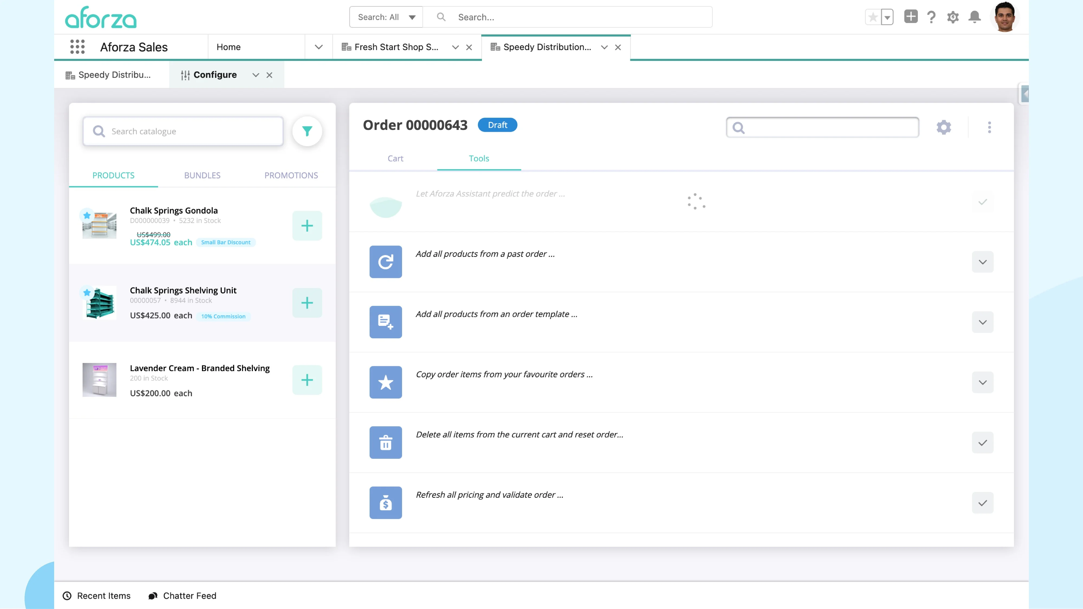1083x609 pixels.
Task: Open the Search: All scope dropdown
Action: (386, 17)
